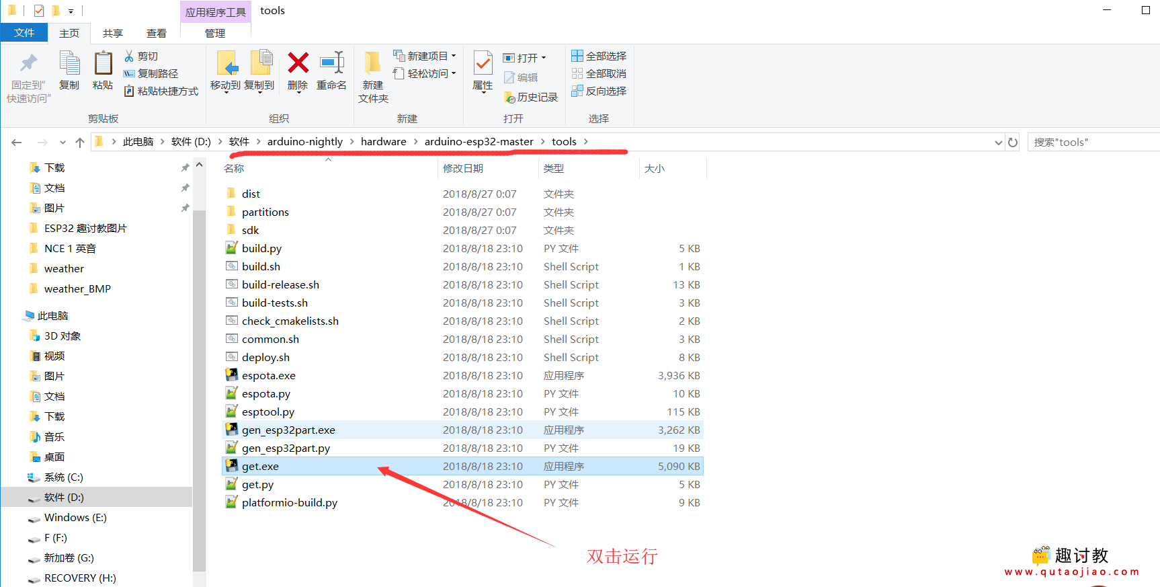Click the Up one level arrow

(x=80, y=143)
